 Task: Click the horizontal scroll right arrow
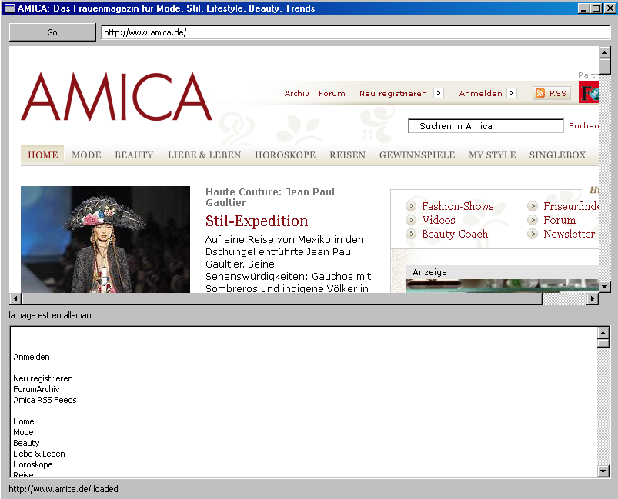coord(593,299)
